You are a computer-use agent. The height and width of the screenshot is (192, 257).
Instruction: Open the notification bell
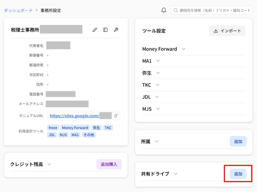164,10
